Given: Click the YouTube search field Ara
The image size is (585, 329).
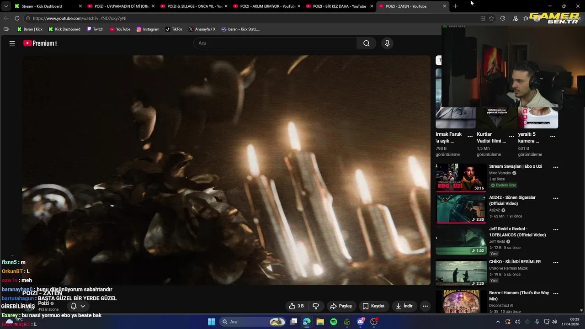Looking at the screenshot, I should click(276, 43).
